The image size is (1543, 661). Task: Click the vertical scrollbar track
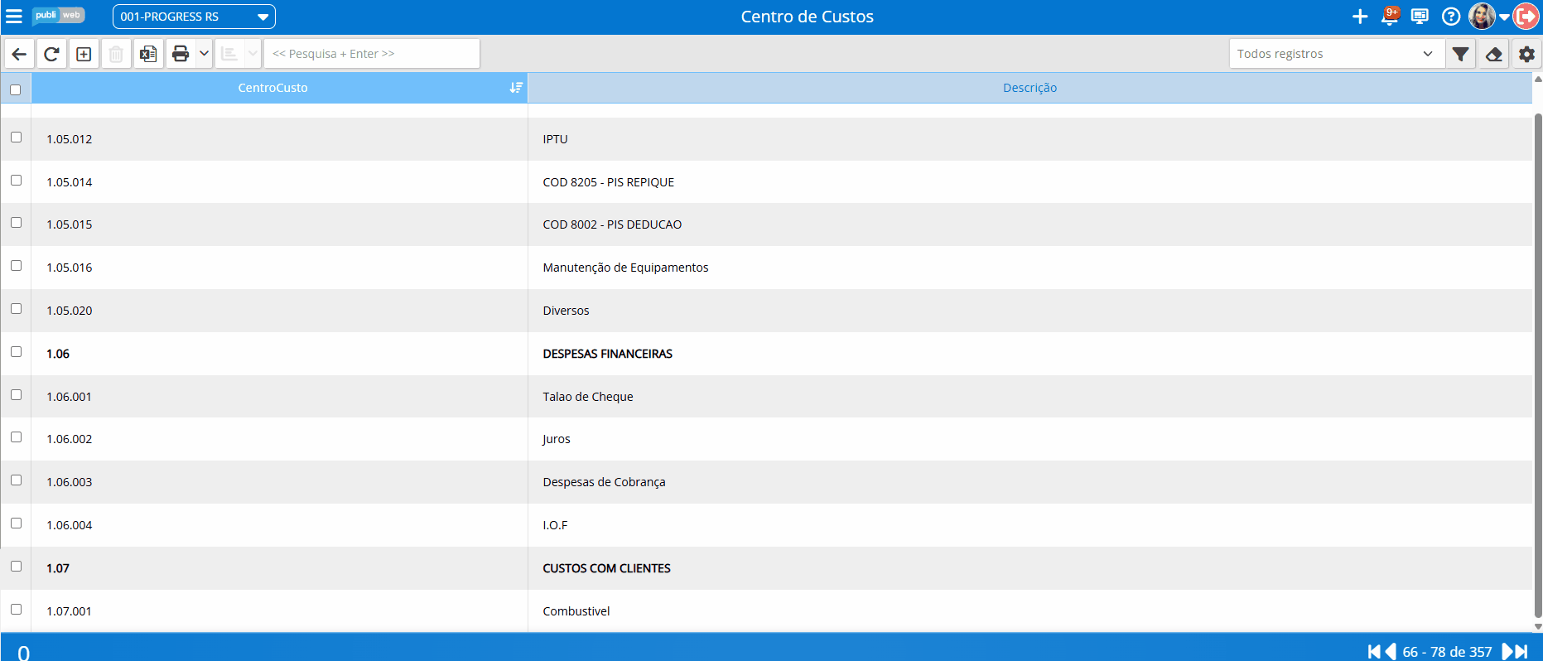[x=1538, y=364]
